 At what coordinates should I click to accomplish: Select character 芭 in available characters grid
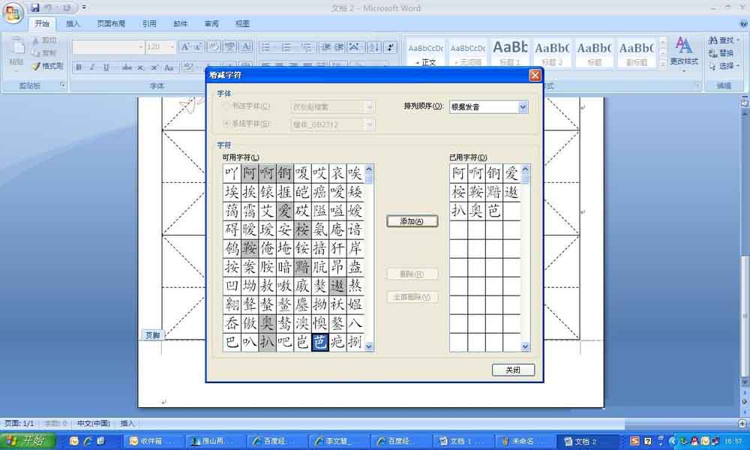319,342
